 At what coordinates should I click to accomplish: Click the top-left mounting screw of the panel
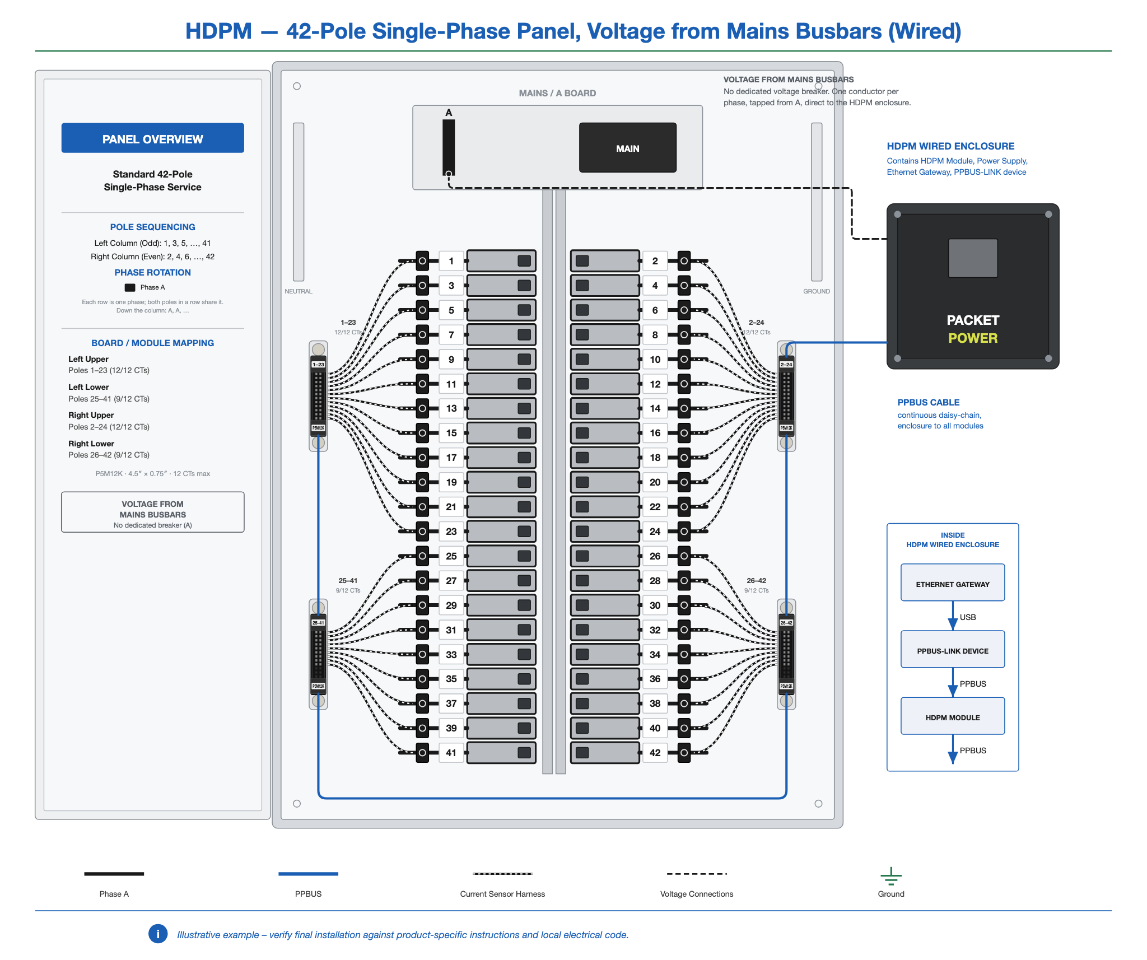297,86
